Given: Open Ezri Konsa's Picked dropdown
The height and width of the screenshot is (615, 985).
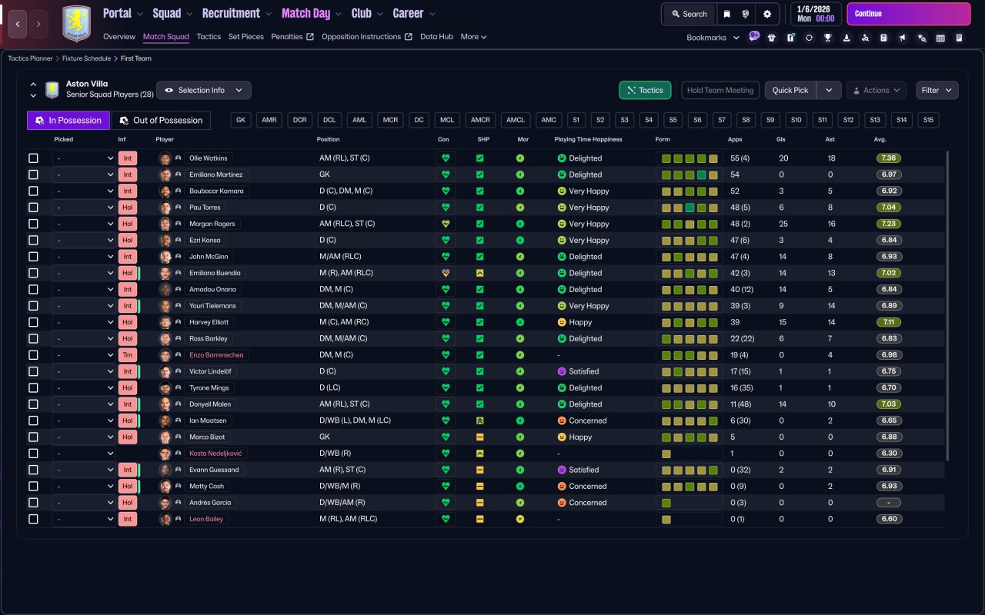Looking at the screenshot, I should click(84, 240).
